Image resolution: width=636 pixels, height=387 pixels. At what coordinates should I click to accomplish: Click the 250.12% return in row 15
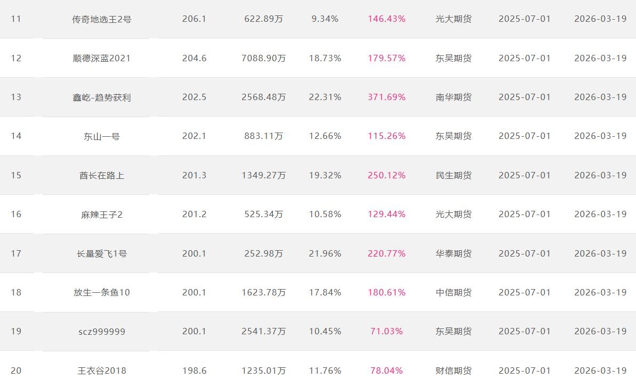(387, 175)
